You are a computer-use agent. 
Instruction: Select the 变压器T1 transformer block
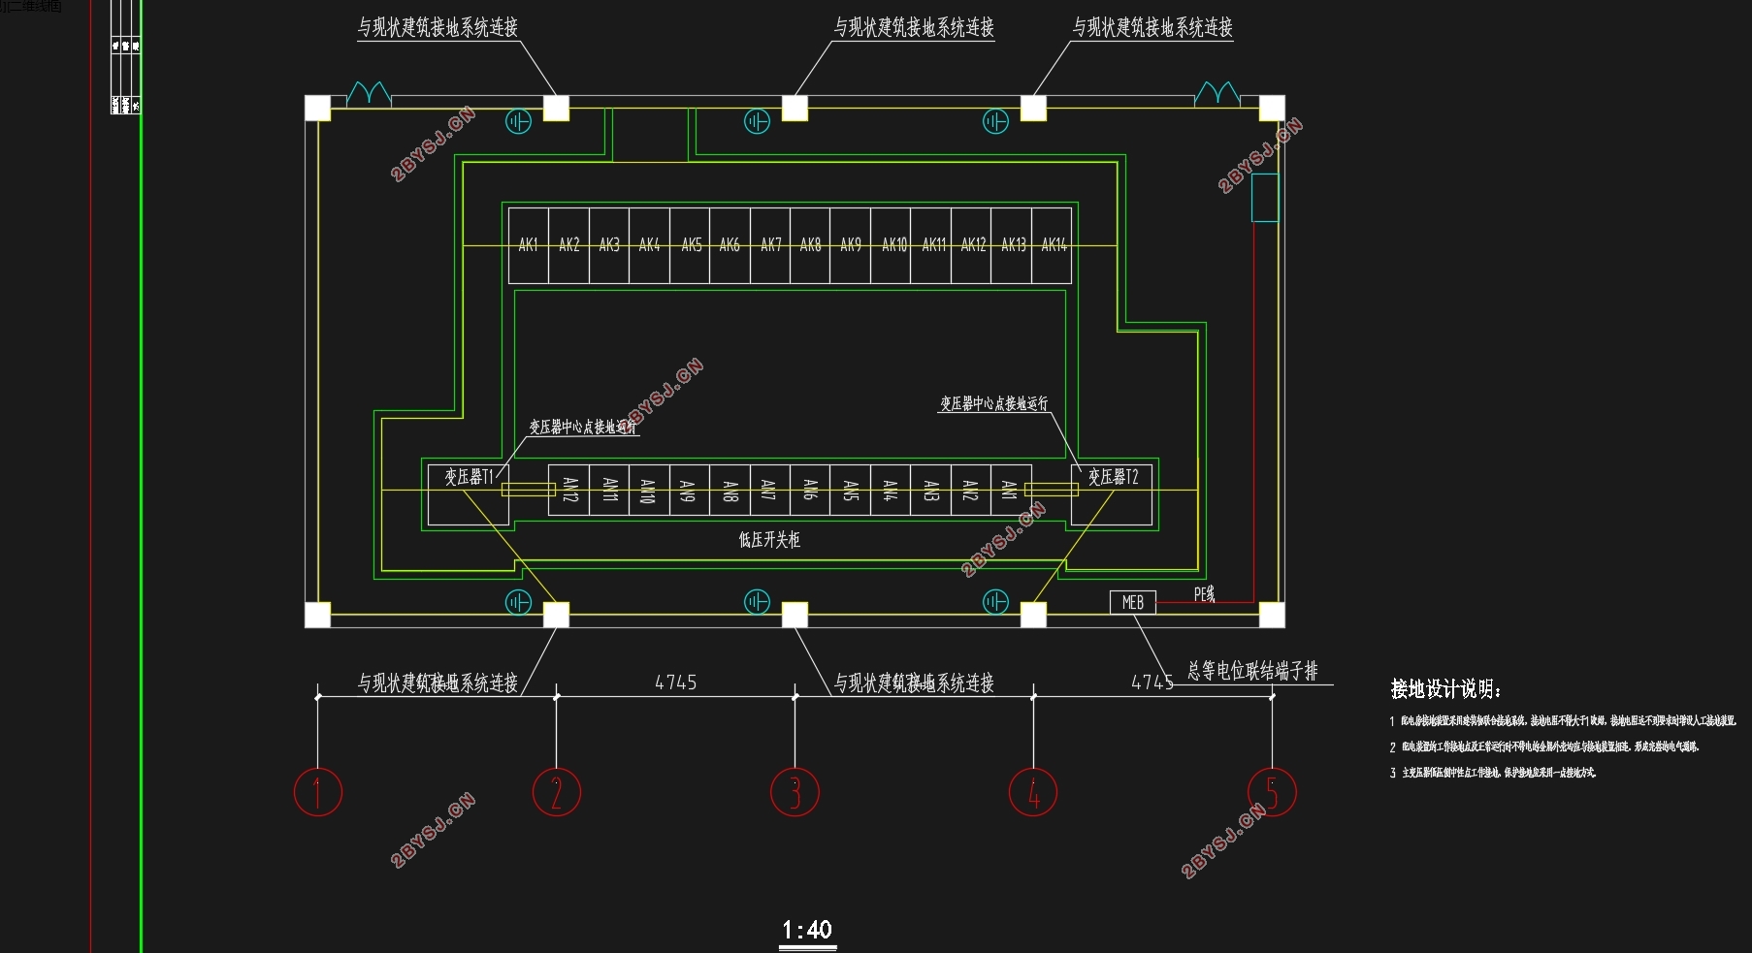pyautogui.click(x=469, y=495)
